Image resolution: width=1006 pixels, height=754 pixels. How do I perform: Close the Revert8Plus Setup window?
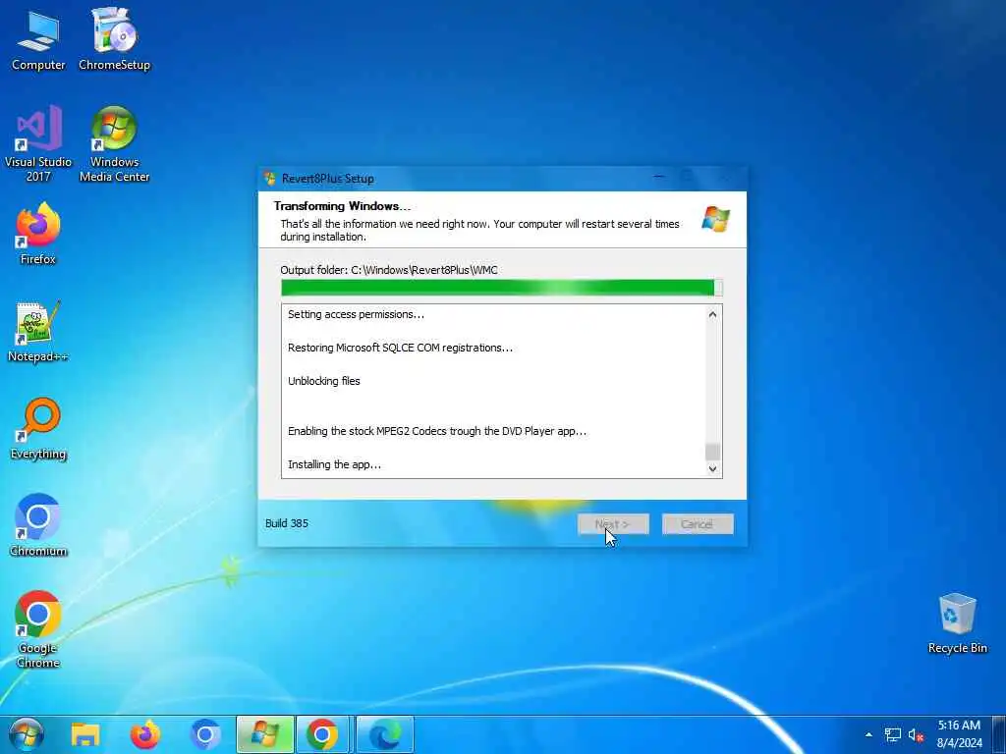click(726, 178)
